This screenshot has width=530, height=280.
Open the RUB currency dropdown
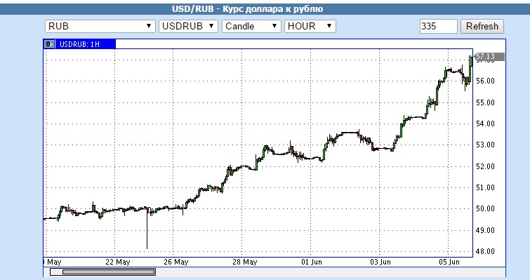coord(100,26)
